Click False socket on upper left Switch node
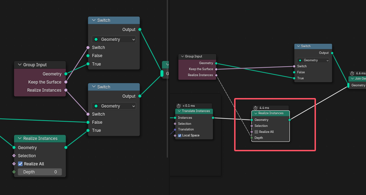Viewport: 366px width, 195px height. 88,56
